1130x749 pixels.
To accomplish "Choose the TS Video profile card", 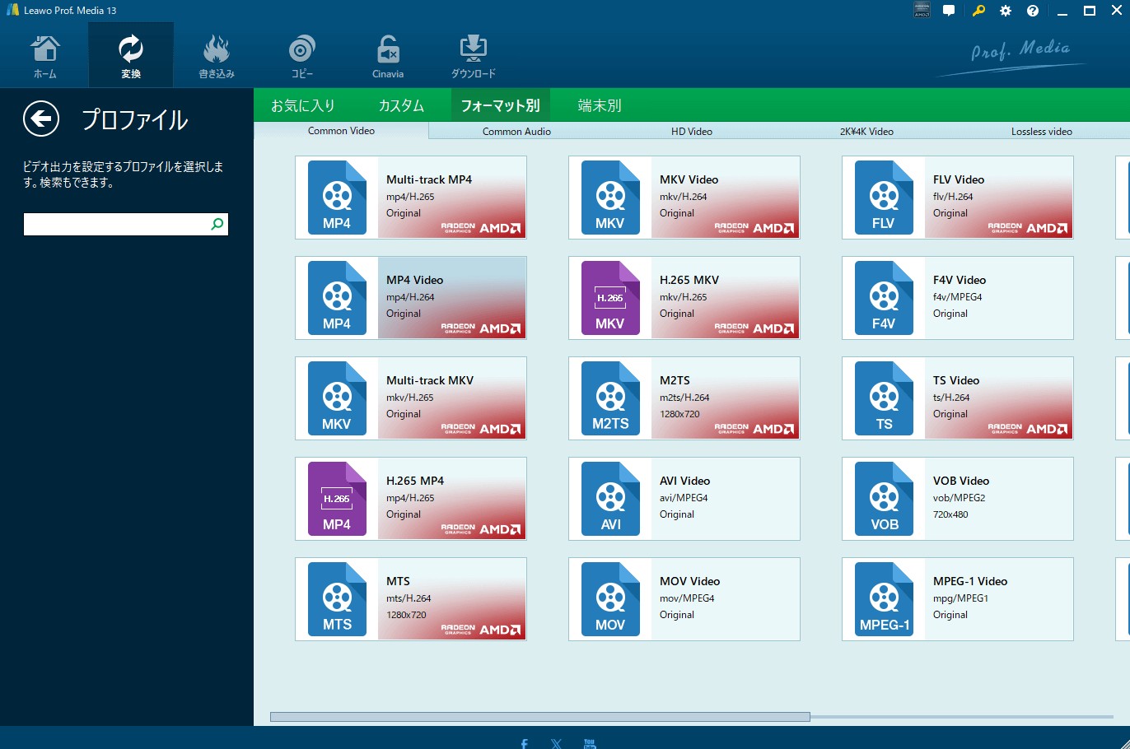I will 958,398.
